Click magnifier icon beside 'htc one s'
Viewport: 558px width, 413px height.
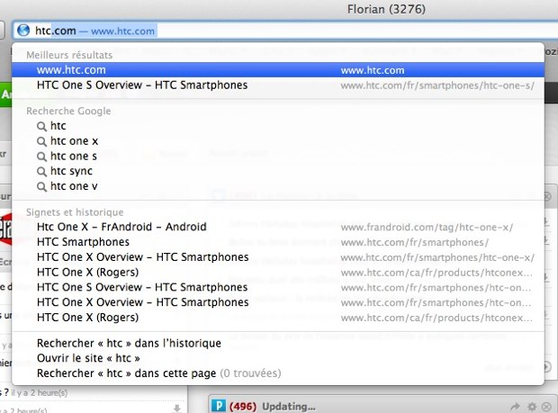point(41,157)
